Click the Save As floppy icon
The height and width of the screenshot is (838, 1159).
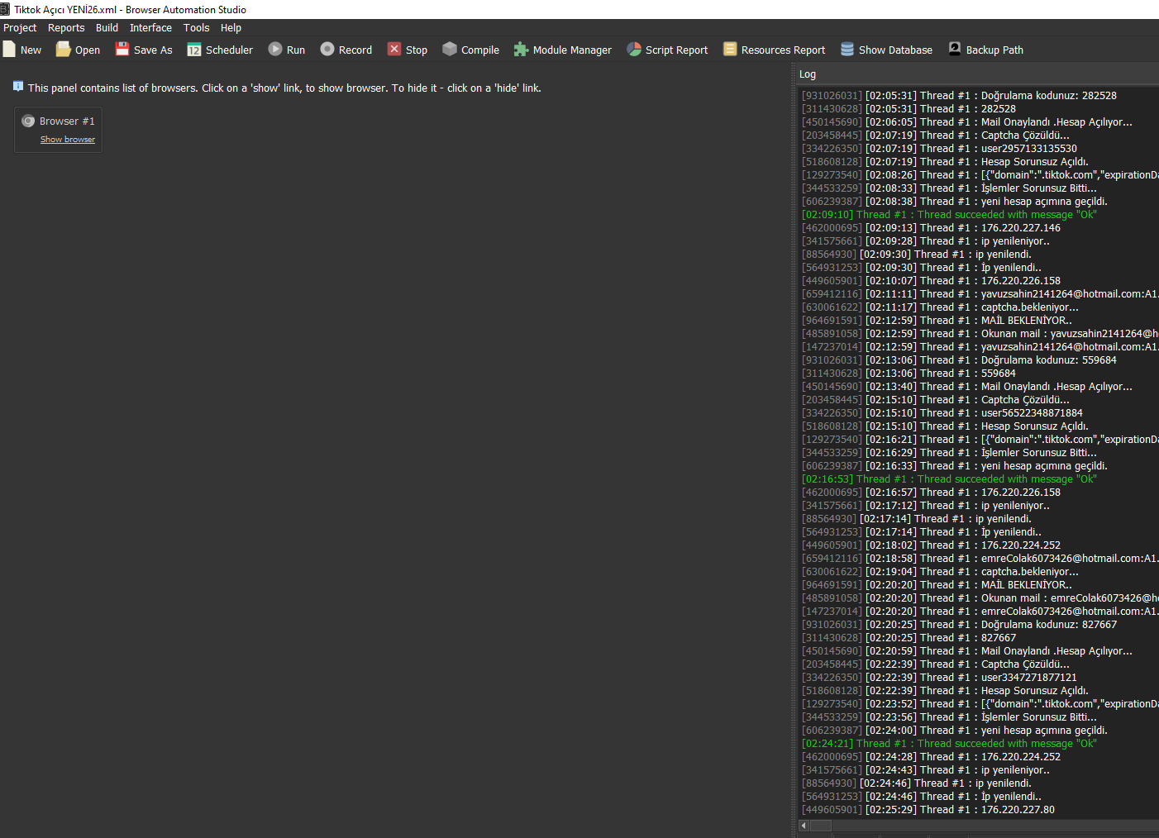point(122,50)
